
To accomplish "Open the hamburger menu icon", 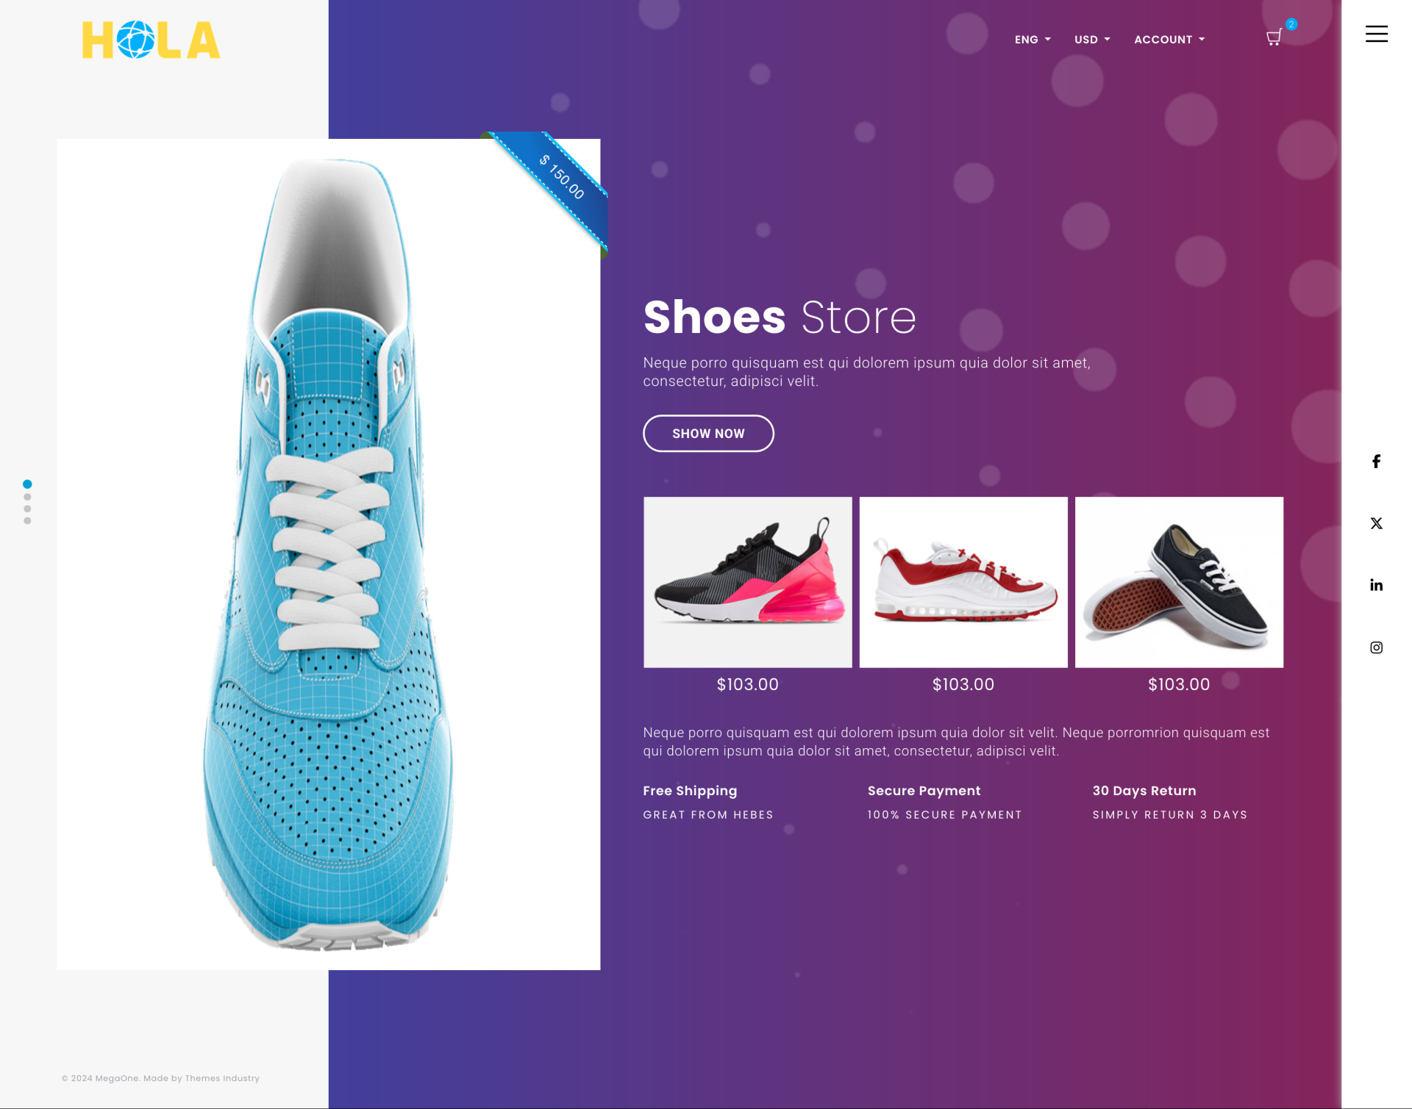I will tap(1376, 34).
